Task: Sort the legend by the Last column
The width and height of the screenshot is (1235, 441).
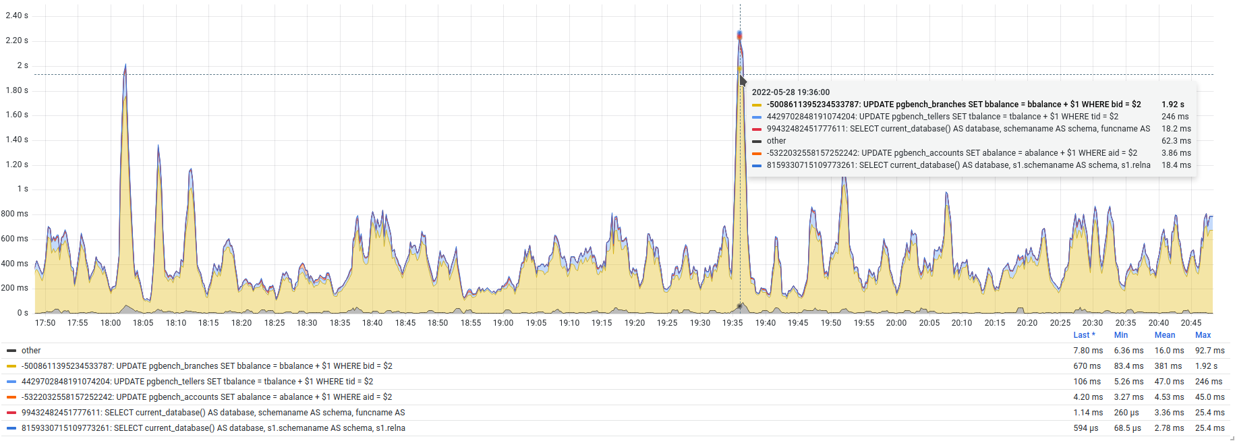Action: (1084, 335)
